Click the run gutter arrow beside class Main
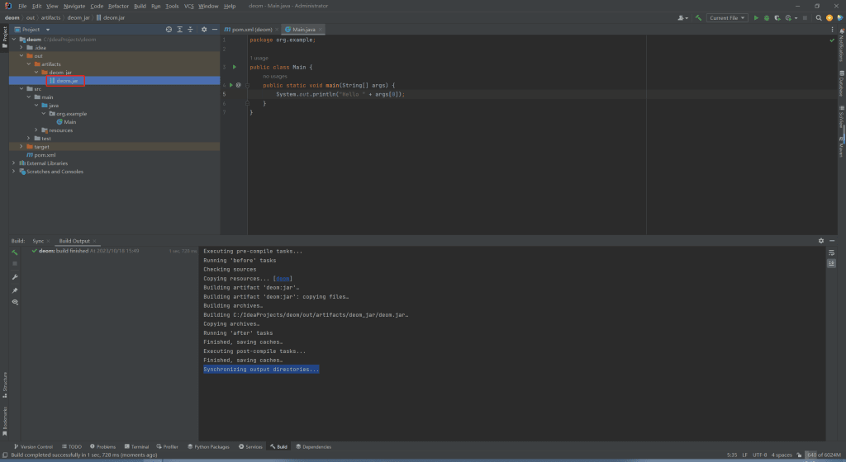This screenshot has height=462, width=846. pyautogui.click(x=235, y=67)
